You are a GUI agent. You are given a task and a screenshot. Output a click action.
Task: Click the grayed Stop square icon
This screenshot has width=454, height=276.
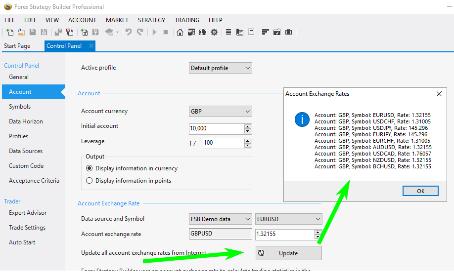(166, 32)
